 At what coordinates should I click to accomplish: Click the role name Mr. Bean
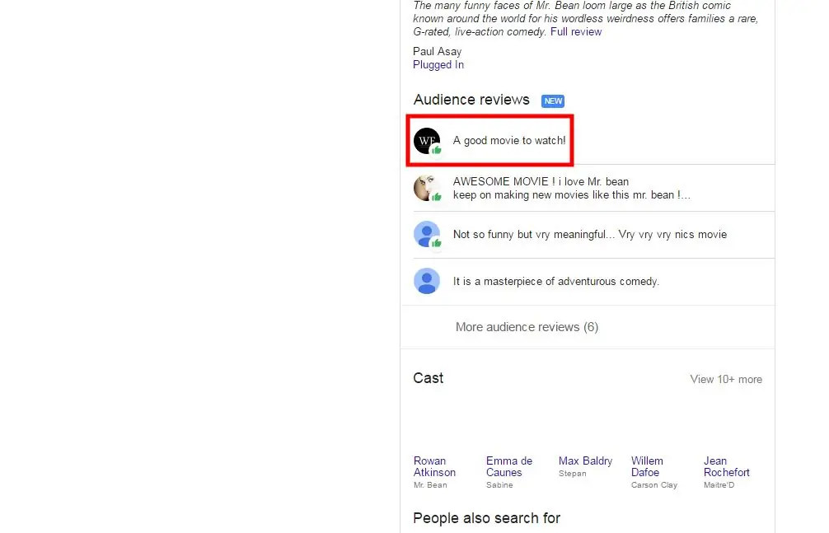click(x=430, y=485)
